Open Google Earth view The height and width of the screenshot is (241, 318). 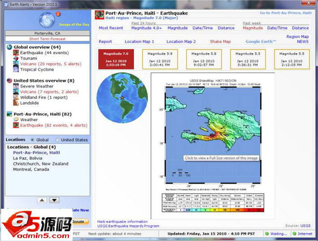(261, 42)
